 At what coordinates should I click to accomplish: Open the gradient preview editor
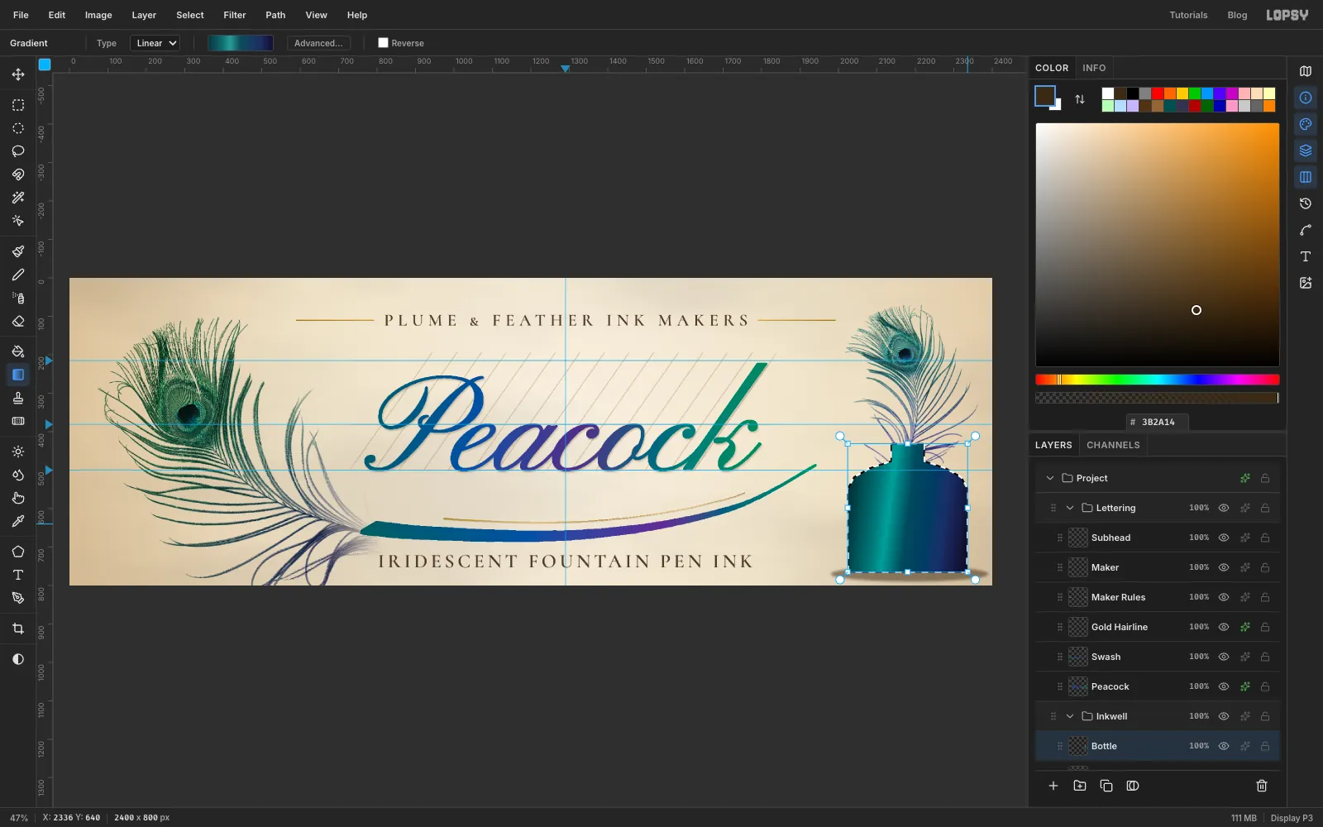[x=241, y=43]
